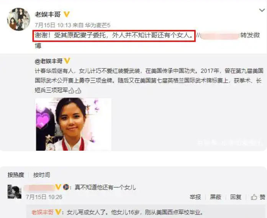Open 老娱丰哥 profile avatar at top
Screen dimensions: 267x218
pyautogui.click(x=18, y=19)
